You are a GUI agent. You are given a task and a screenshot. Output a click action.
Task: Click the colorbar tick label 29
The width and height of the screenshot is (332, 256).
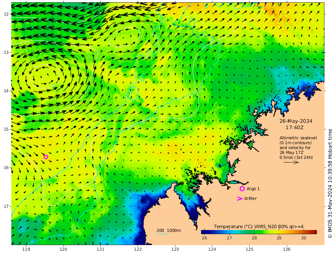coord(279,238)
